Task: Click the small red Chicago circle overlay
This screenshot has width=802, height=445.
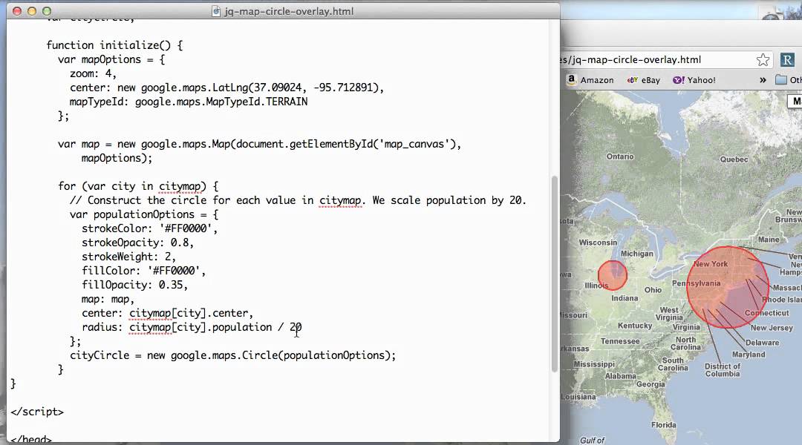Action: pyautogui.click(x=612, y=275)
